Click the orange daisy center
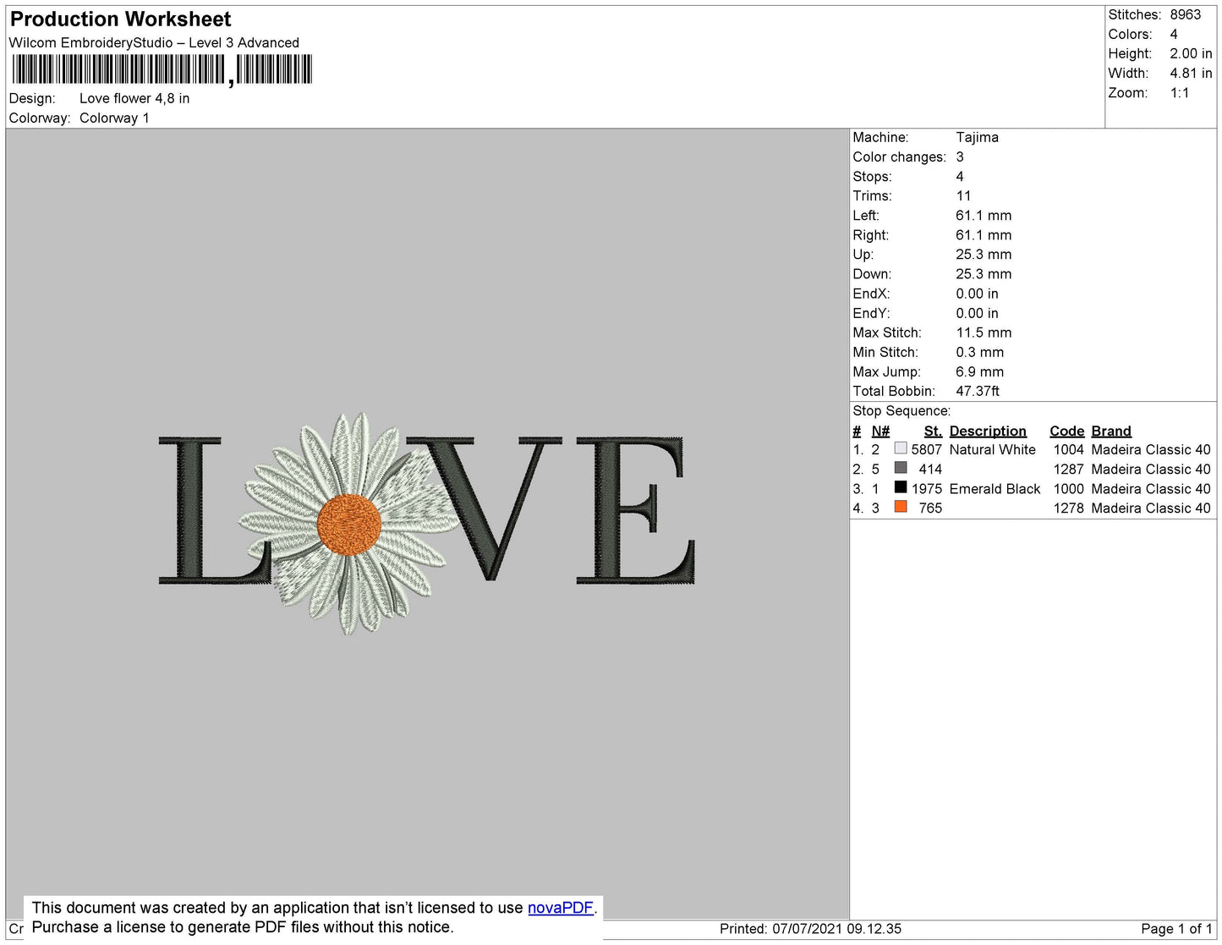1222x945 pixels. [x=349, y=525]
